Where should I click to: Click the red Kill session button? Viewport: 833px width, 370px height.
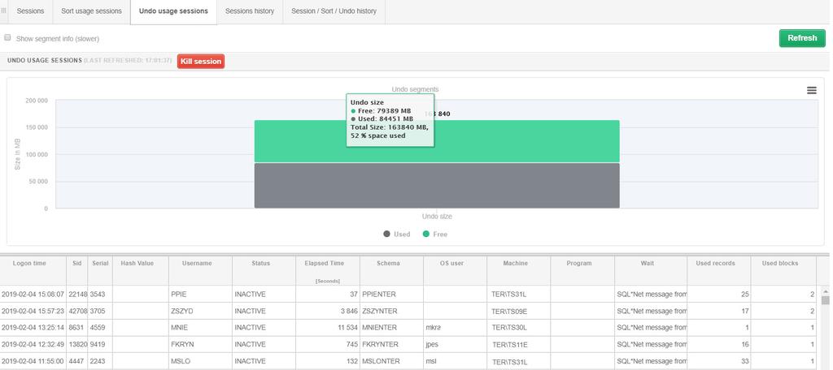[201, 62]
